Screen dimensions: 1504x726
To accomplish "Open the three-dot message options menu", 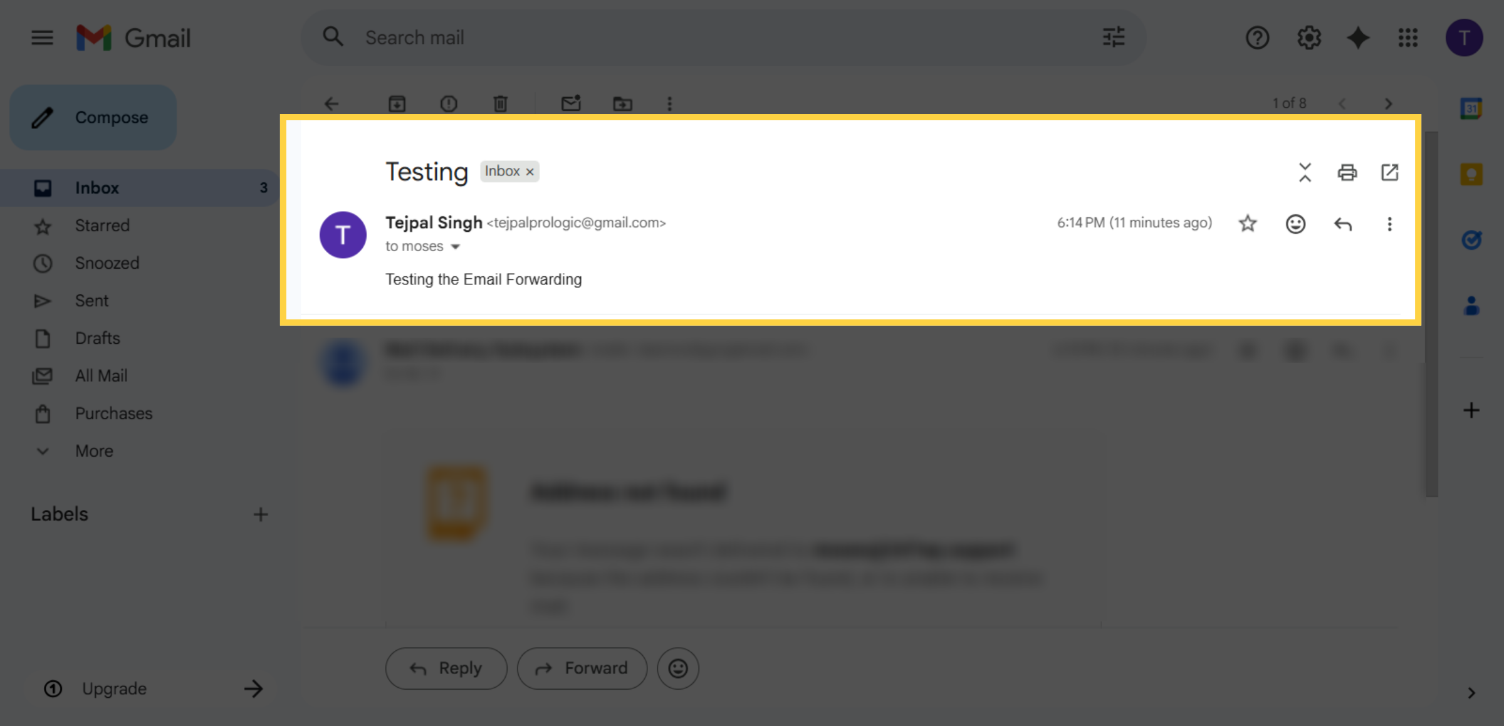I will pyautogui.click(x=1389, y=224).
